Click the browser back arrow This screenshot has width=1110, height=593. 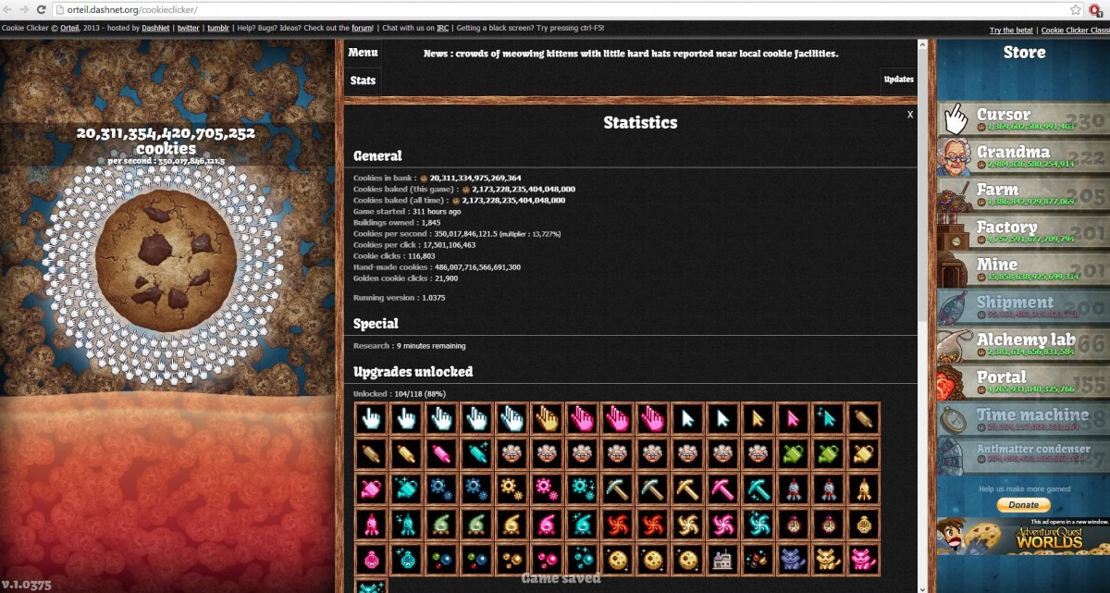8,9
